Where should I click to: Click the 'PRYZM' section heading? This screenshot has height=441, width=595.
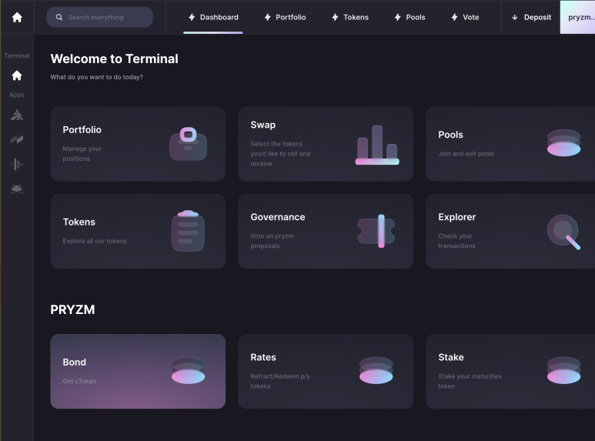(72, 309)
